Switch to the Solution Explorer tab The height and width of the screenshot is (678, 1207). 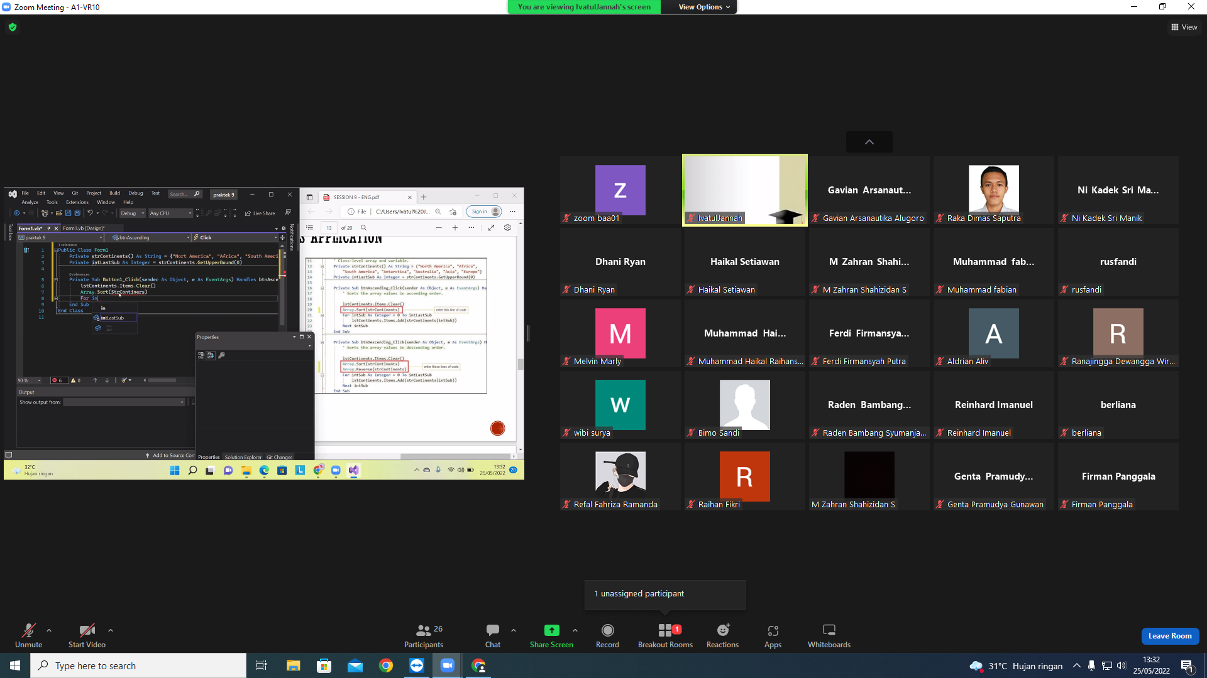[x=243, y=457]
